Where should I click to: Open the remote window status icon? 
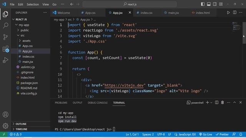tap(4, 134)
